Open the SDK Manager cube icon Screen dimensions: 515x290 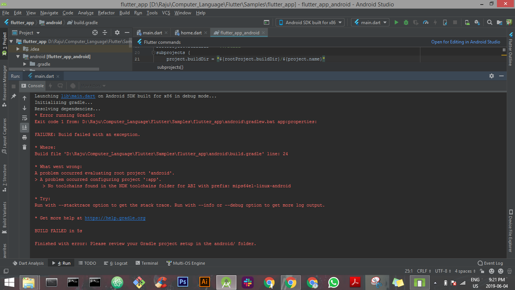pos(477,22)
